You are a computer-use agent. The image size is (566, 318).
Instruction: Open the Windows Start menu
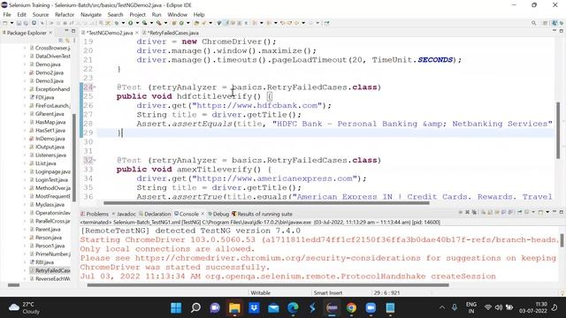pos(176,308)
